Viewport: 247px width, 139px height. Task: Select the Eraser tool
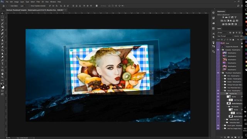pos(2,47)
